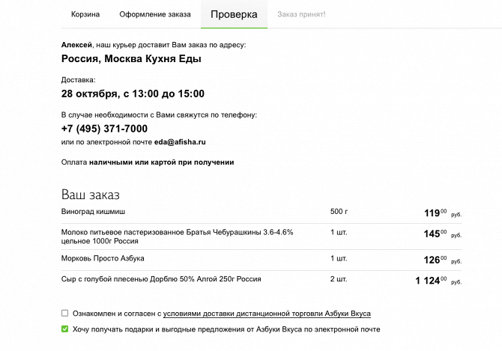502x351 pixels.
Task: Select the Проверка tab
Action: pos(234,14)
